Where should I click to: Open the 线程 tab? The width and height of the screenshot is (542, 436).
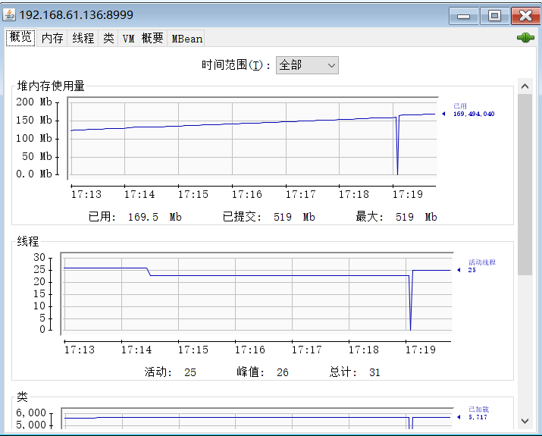(x=83, y=38)
